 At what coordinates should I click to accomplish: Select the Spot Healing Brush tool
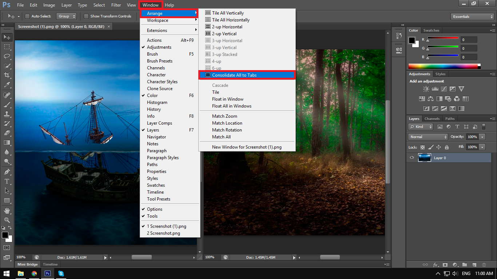point(7,95)
